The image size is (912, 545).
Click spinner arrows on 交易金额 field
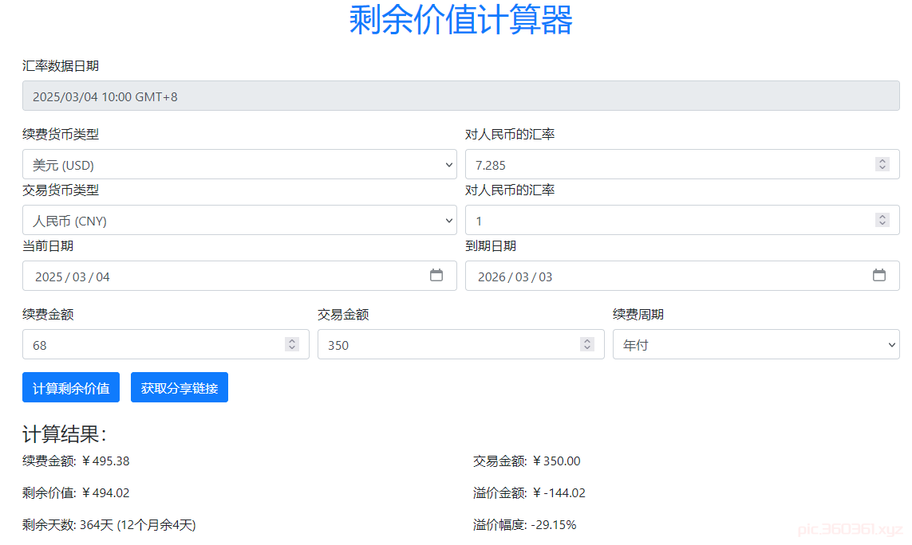[587, 344]
